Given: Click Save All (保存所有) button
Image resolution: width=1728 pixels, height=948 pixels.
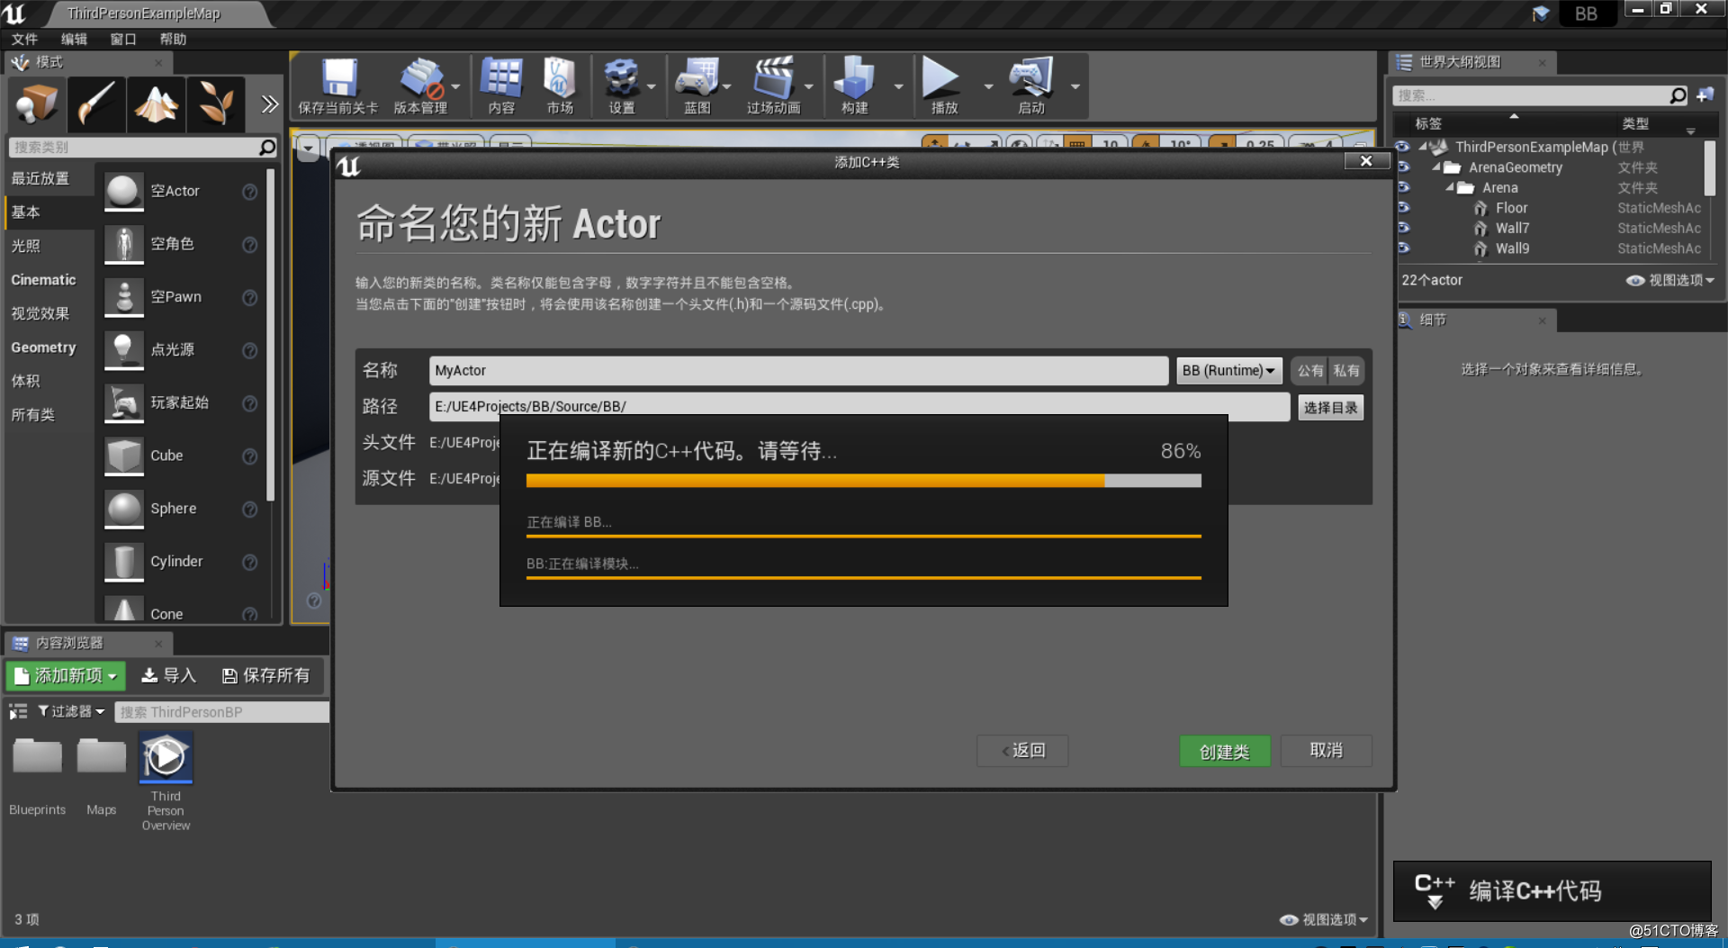Looking at the screenshot, I should [x=266, y=675].
